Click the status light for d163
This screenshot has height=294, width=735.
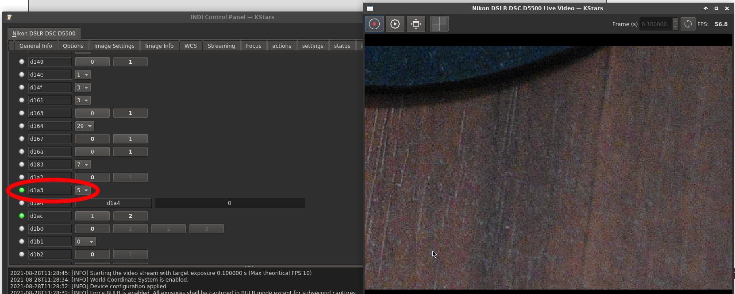point(21,113)
